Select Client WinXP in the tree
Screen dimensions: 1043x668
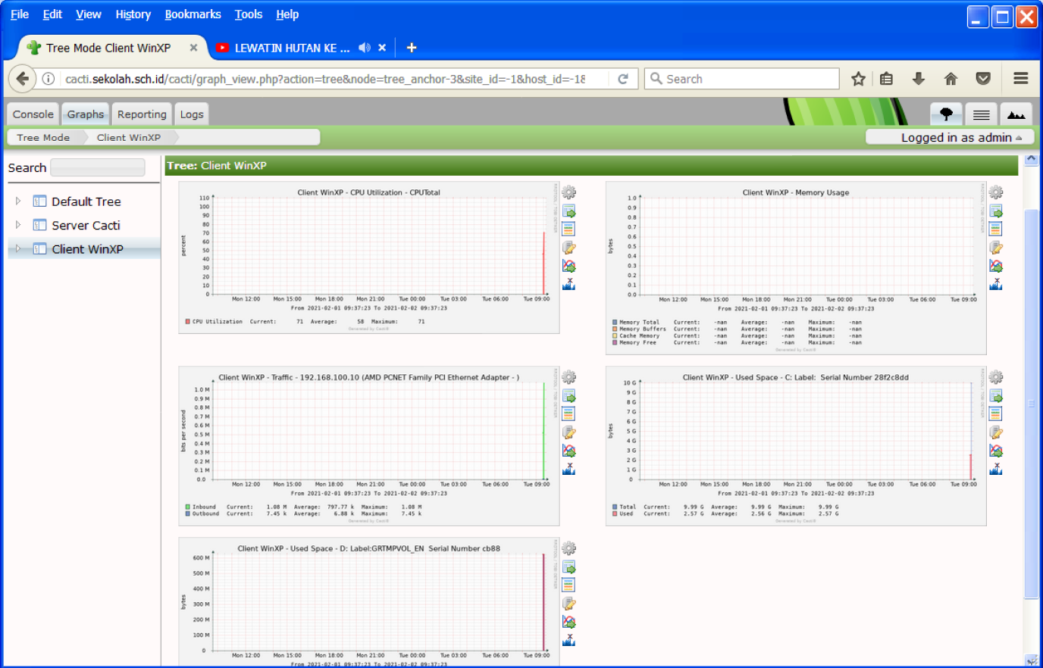[87, 249]
